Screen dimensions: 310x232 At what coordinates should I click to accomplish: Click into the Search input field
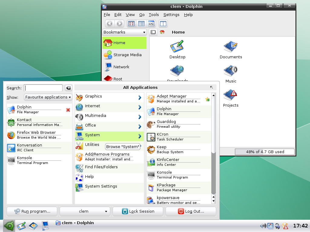43,88
